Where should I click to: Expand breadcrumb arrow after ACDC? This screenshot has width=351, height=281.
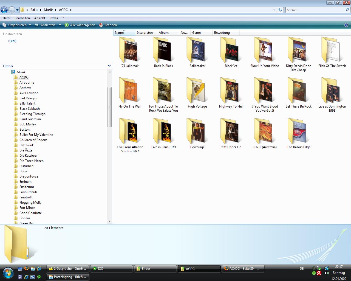coord(71,10)
